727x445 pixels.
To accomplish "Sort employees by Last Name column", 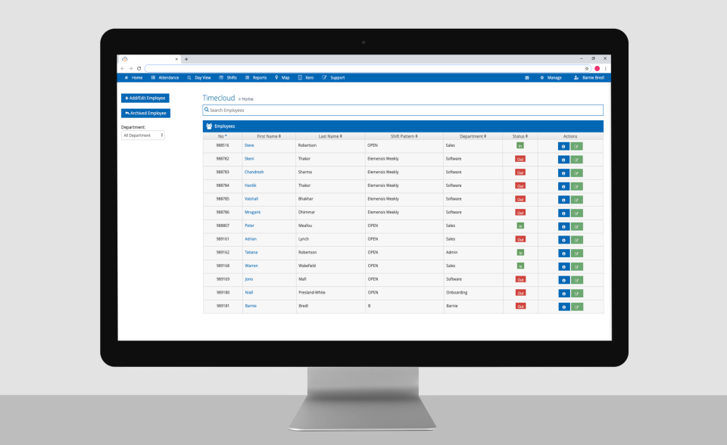I will click(330, 136).
